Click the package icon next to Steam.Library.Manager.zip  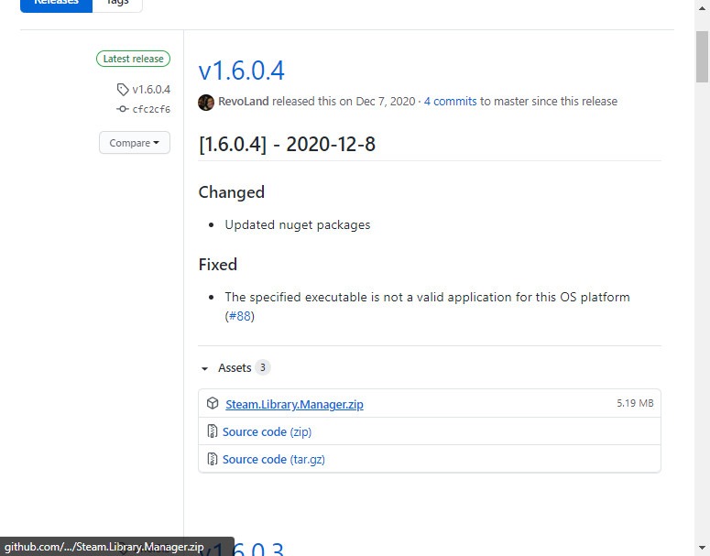pos(213,403)
